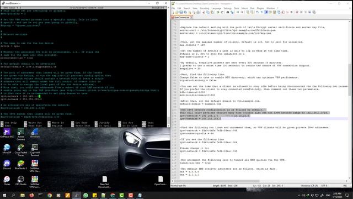353x199 pixels.
Task: Click the Copy icon in Notepad++ toolbar
Action: click(x=208, y=12)
